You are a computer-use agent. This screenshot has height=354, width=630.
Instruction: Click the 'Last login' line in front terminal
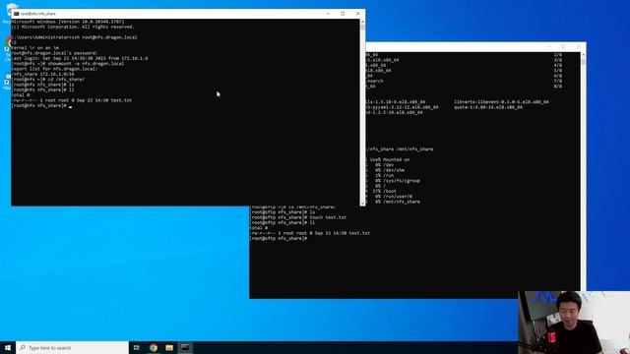(x=80, y=58)
